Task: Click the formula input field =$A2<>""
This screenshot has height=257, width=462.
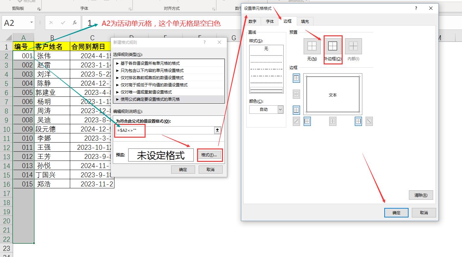Action: [x=165, y=130]
